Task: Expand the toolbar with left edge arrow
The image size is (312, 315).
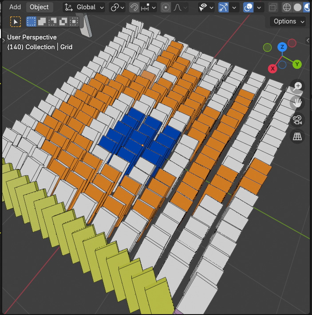Action: click(4, 40)
